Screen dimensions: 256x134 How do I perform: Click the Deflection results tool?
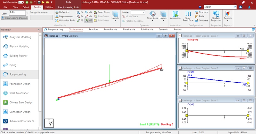tap(64, 12)
